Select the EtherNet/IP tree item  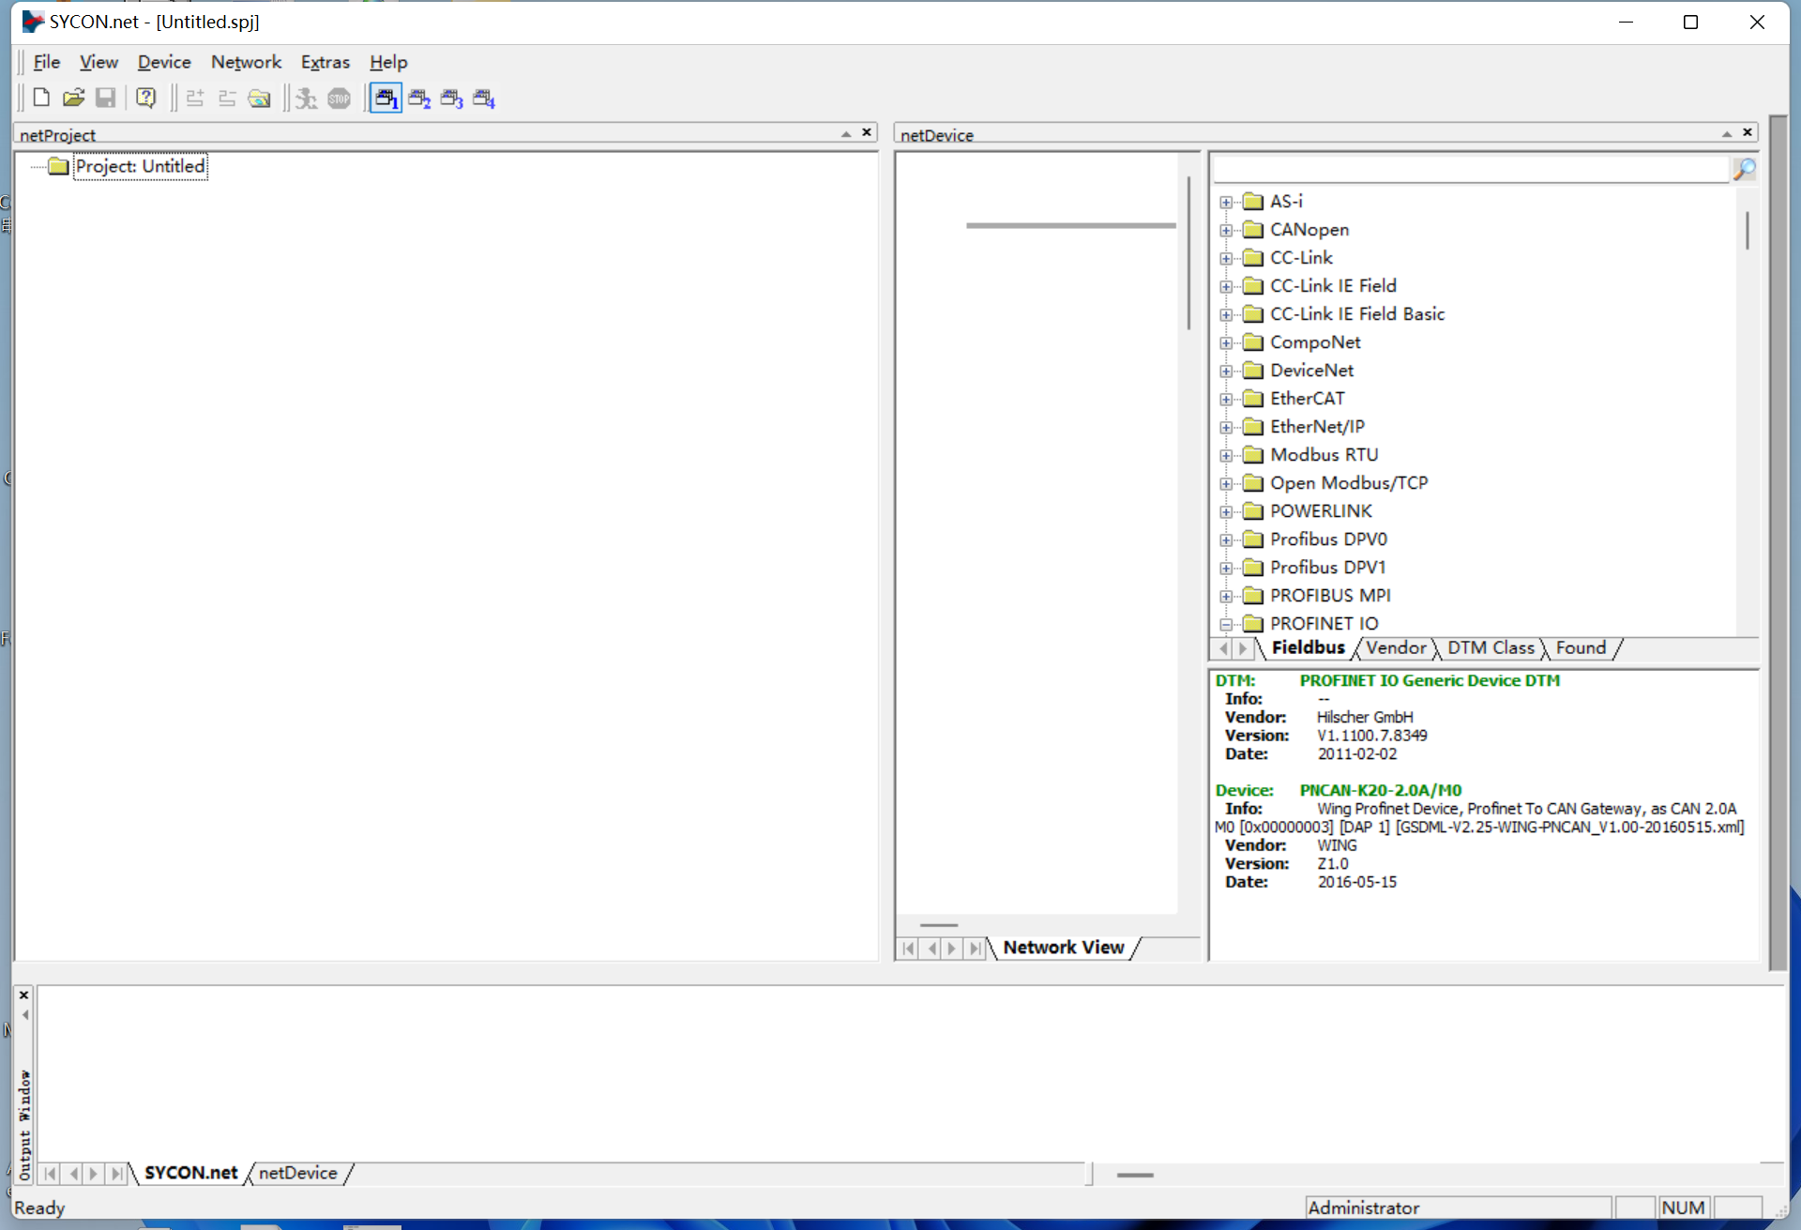click(1317, 427)
